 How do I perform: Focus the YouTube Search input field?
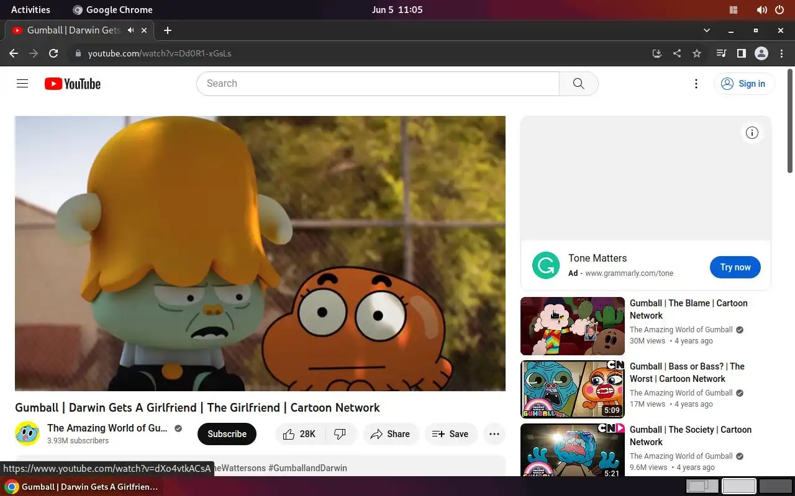coord(378,84)
